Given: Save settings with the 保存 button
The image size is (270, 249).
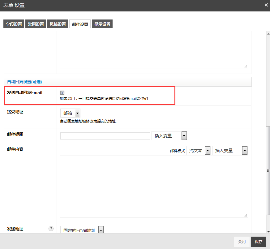Looking at the screenshot, I should tap(259, 242).
